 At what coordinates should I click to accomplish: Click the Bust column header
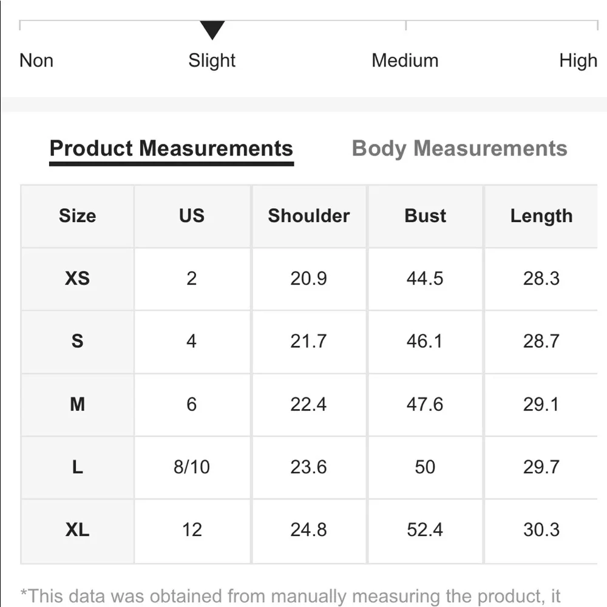(425, 216)
